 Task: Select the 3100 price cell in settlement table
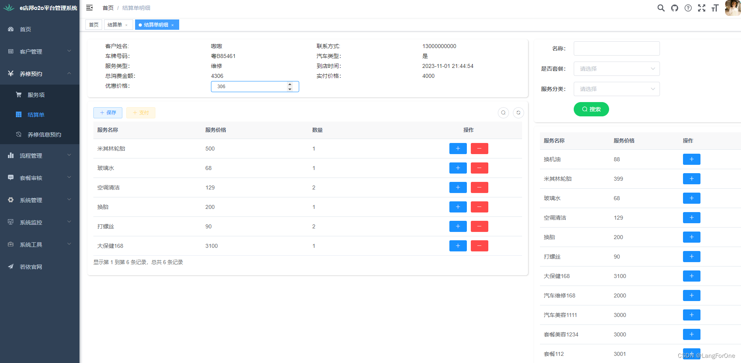click(x=211, y=246)
